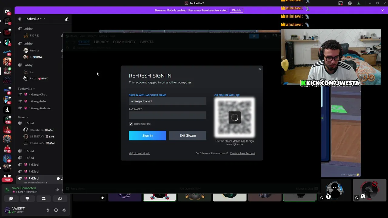388x218 pixels.
Task: Open the Steam COMMUNITY tab
Action: [x=124, y=42]
